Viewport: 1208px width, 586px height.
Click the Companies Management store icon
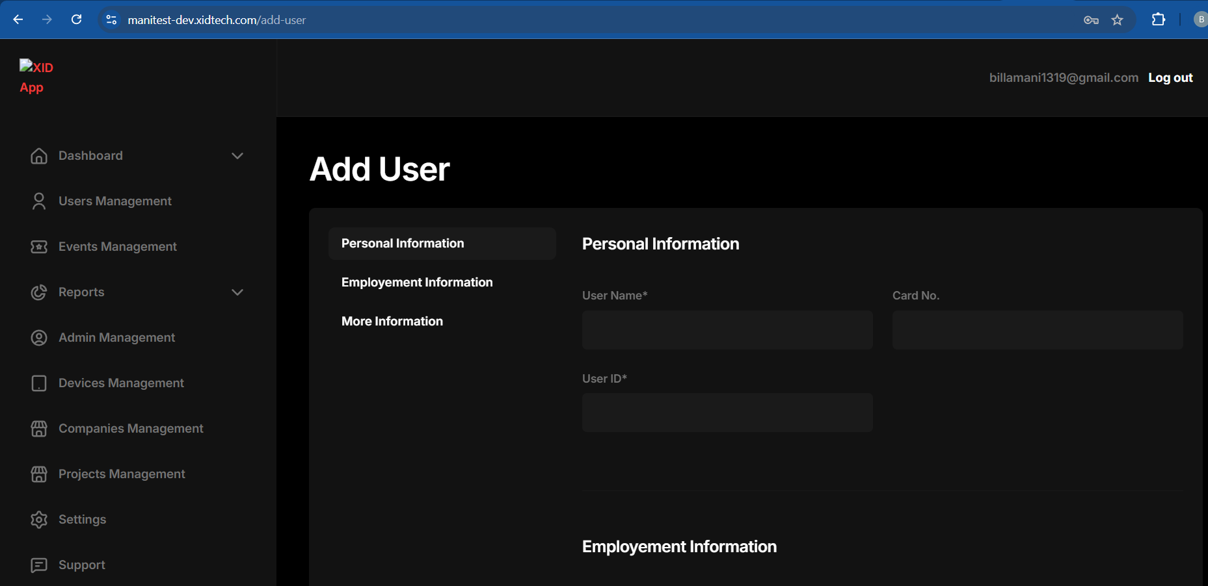pyautogui.click(x=39, y=429)
